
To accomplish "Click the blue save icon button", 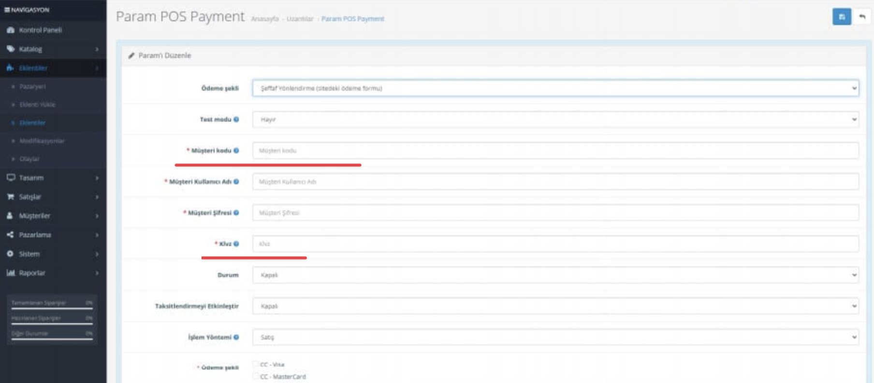I will click(841, 17).
